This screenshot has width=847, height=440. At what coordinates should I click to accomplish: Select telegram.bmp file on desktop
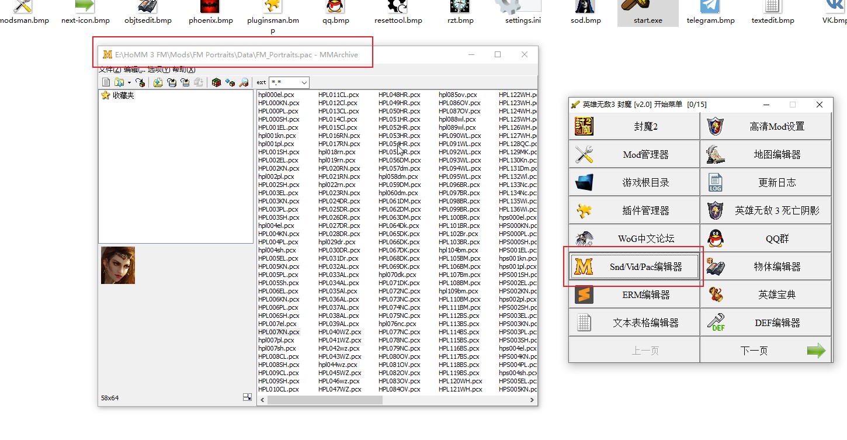(x=710, y=13)
